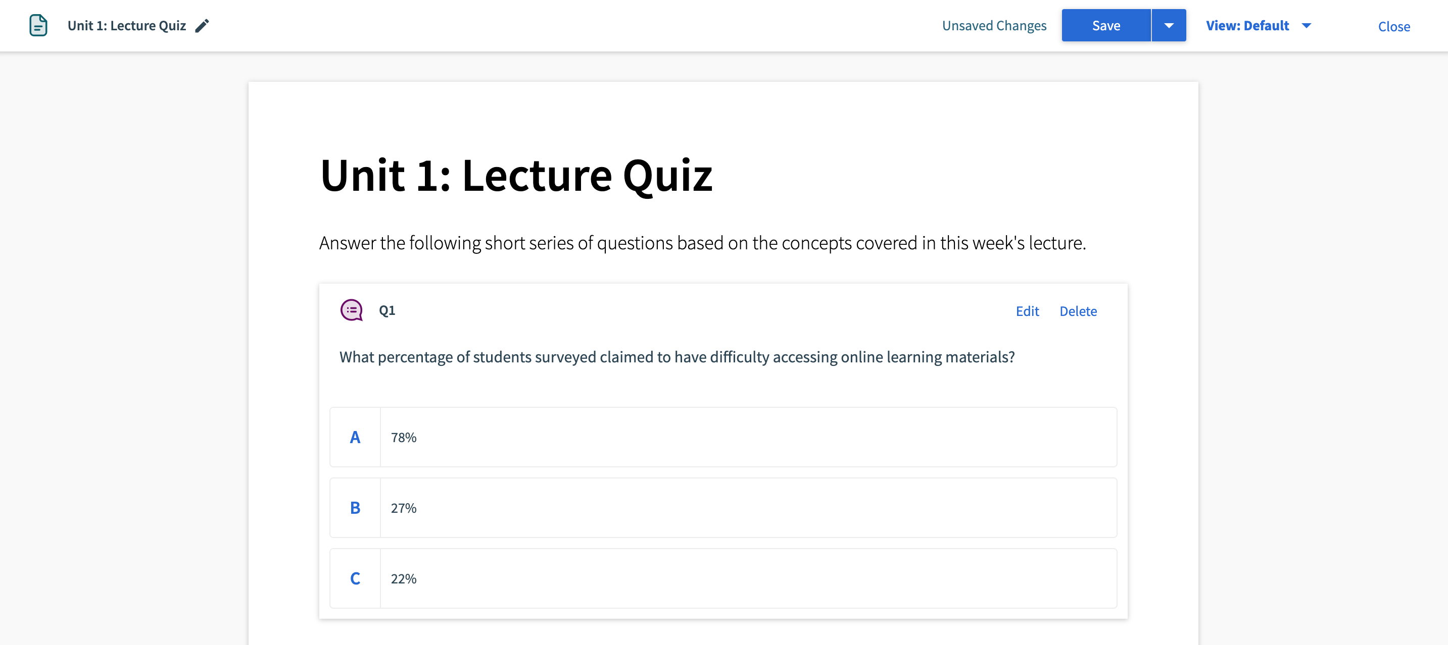Click the Save button
The image size is (1448, 645).
(x=1105, y=25)
